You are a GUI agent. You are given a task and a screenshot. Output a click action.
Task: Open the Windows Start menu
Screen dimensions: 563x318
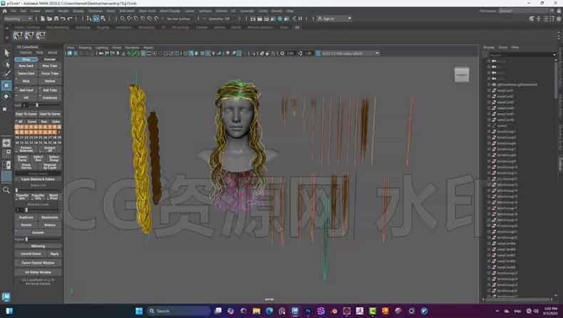[139, 311]
